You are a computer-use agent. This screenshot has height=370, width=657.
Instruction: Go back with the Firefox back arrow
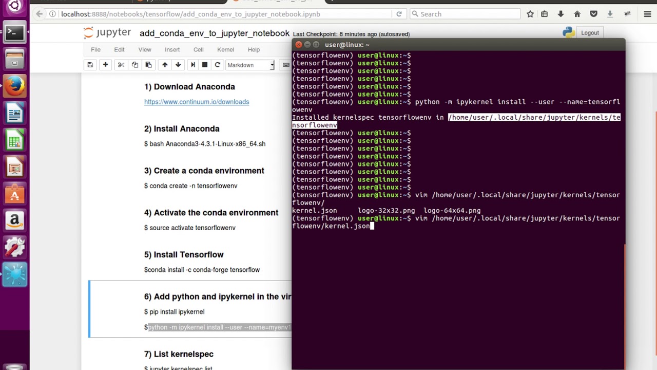pyautogui.click(x=40, y=14)
